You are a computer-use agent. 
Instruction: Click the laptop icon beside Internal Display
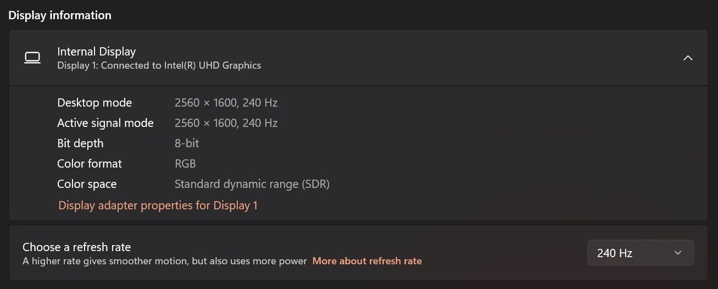(32, 58)
